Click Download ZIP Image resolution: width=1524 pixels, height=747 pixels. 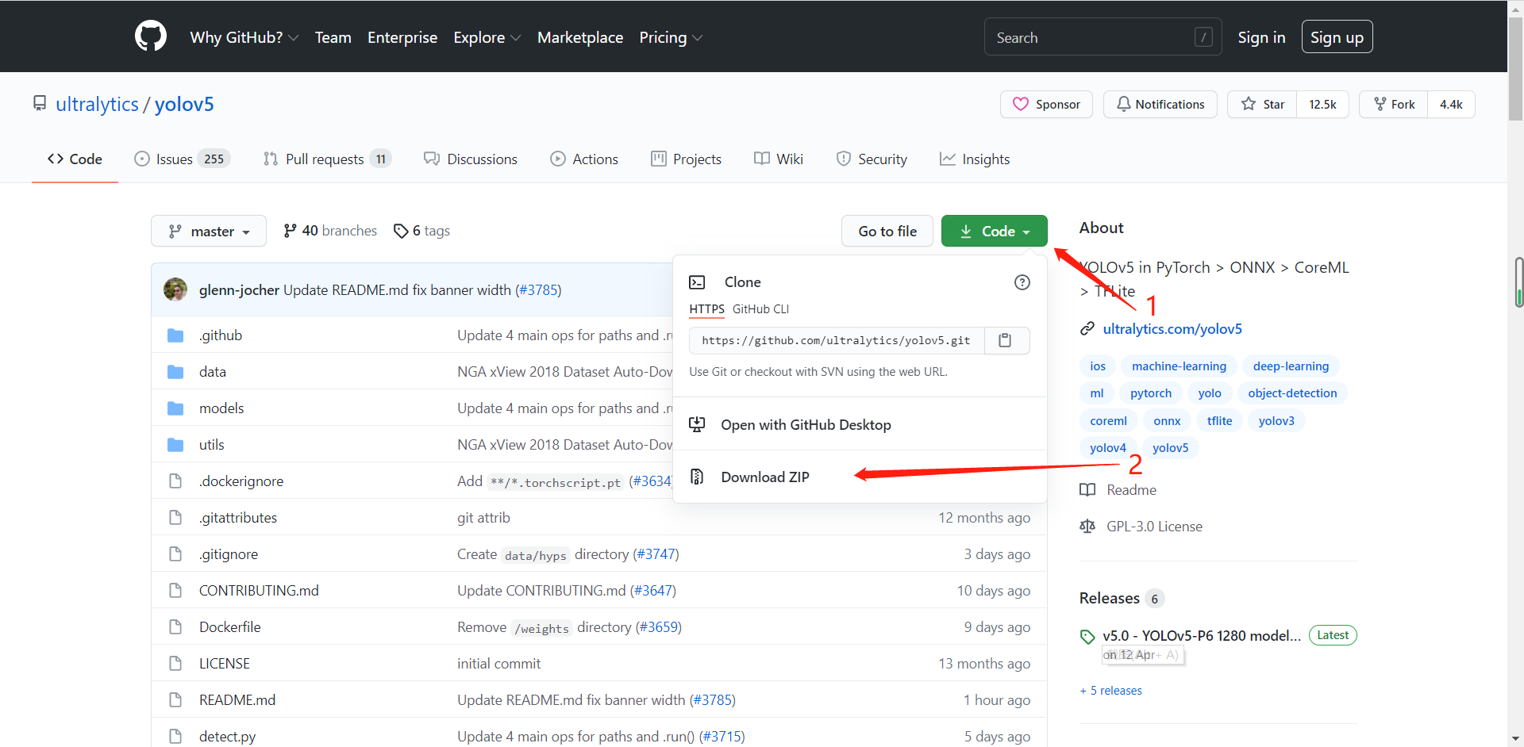coord(765,477)
